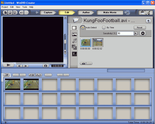Open the Tools menu
Screen dimensions: 155x124
25,7
